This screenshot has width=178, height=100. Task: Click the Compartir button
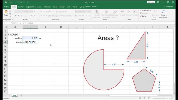point(169,7)
